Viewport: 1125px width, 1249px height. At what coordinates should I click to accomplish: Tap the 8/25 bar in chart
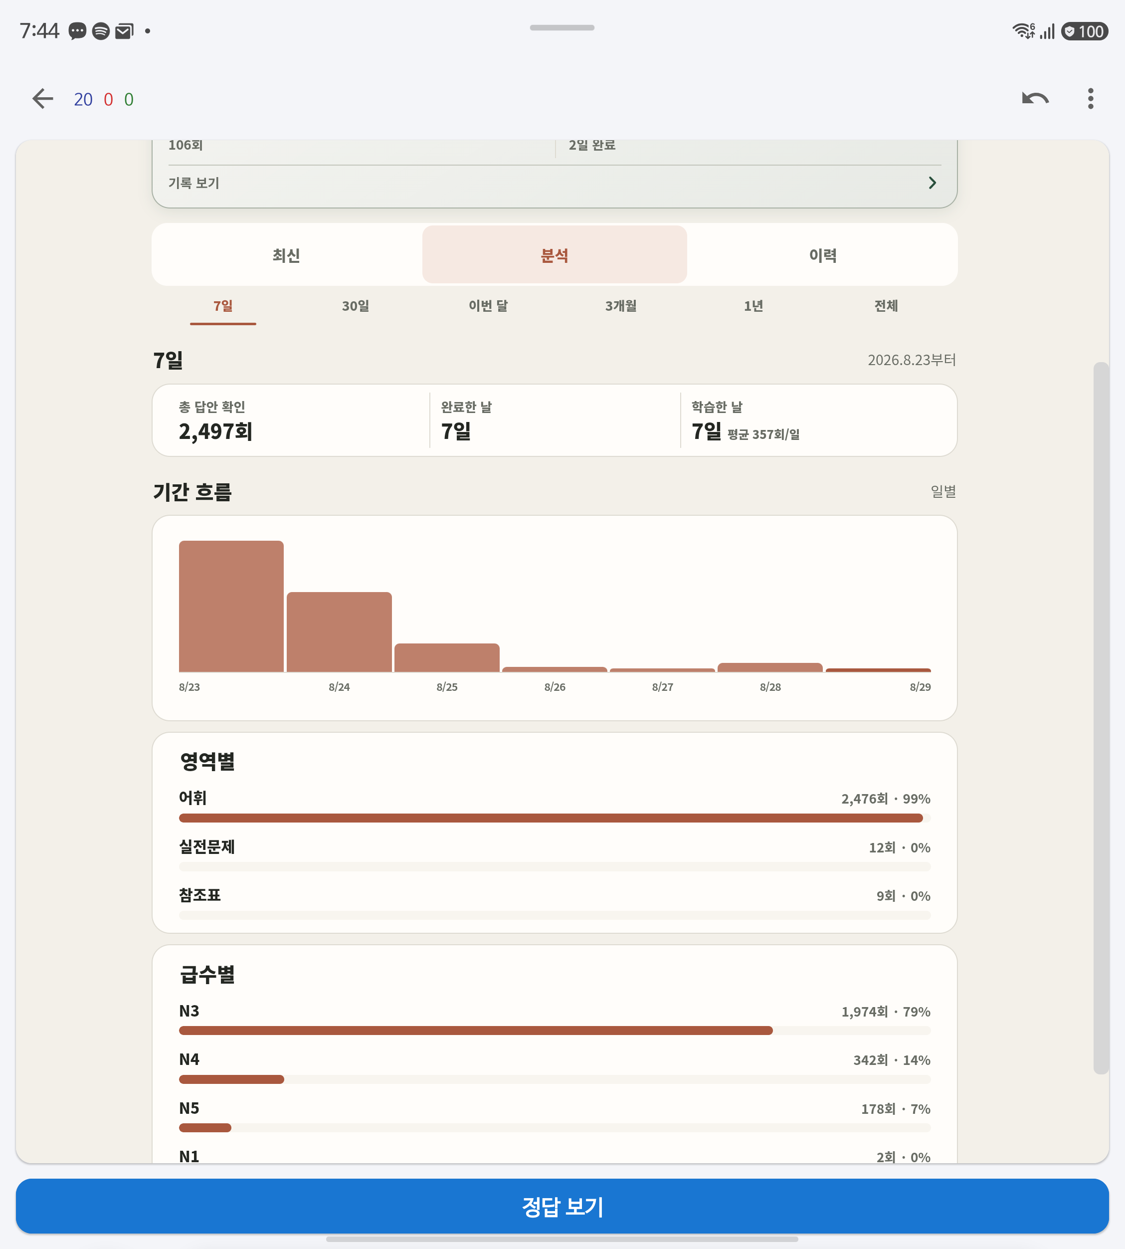[447, 658]
